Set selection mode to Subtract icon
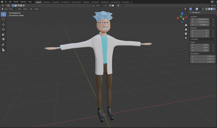 (18, 6)
